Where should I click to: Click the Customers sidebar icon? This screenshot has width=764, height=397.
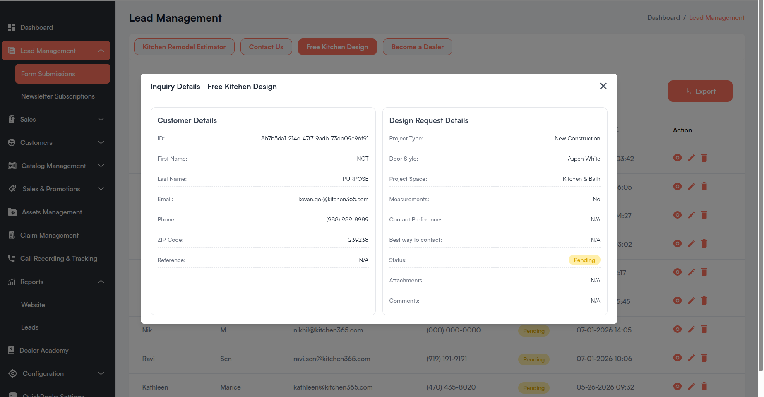click(12, 142)
